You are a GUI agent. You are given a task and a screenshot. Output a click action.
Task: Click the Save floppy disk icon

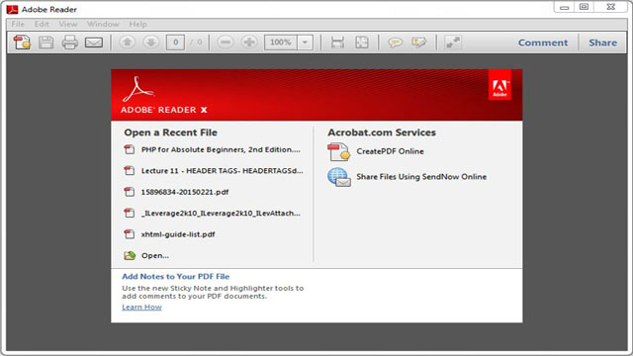pyautogui.click(x=46, y=43)
